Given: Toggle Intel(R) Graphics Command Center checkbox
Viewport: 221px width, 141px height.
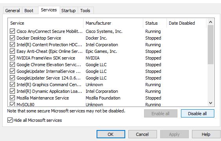Looking at the screenshot, I should [x=13, y=85].
